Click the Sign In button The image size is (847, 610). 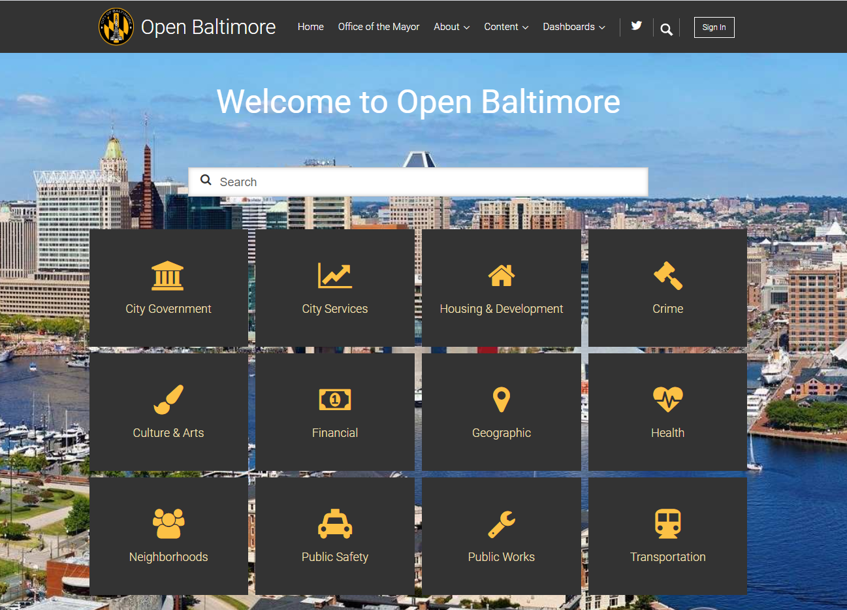714,27
